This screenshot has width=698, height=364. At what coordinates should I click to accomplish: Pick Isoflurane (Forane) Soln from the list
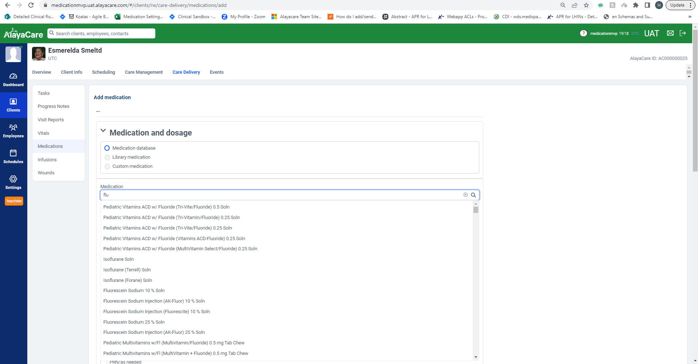coord(128,280)
